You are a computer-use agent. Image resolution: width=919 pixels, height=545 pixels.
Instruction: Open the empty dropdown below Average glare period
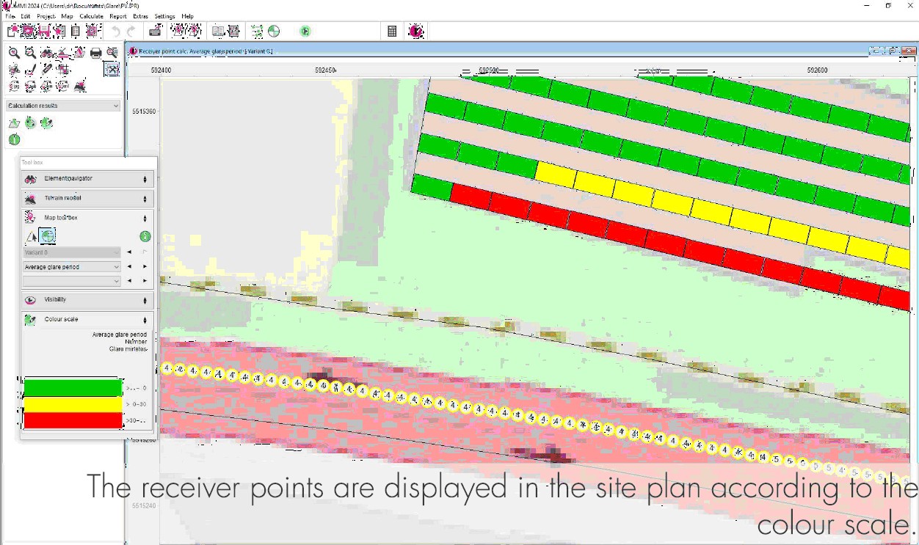click(x=71, y=281)
